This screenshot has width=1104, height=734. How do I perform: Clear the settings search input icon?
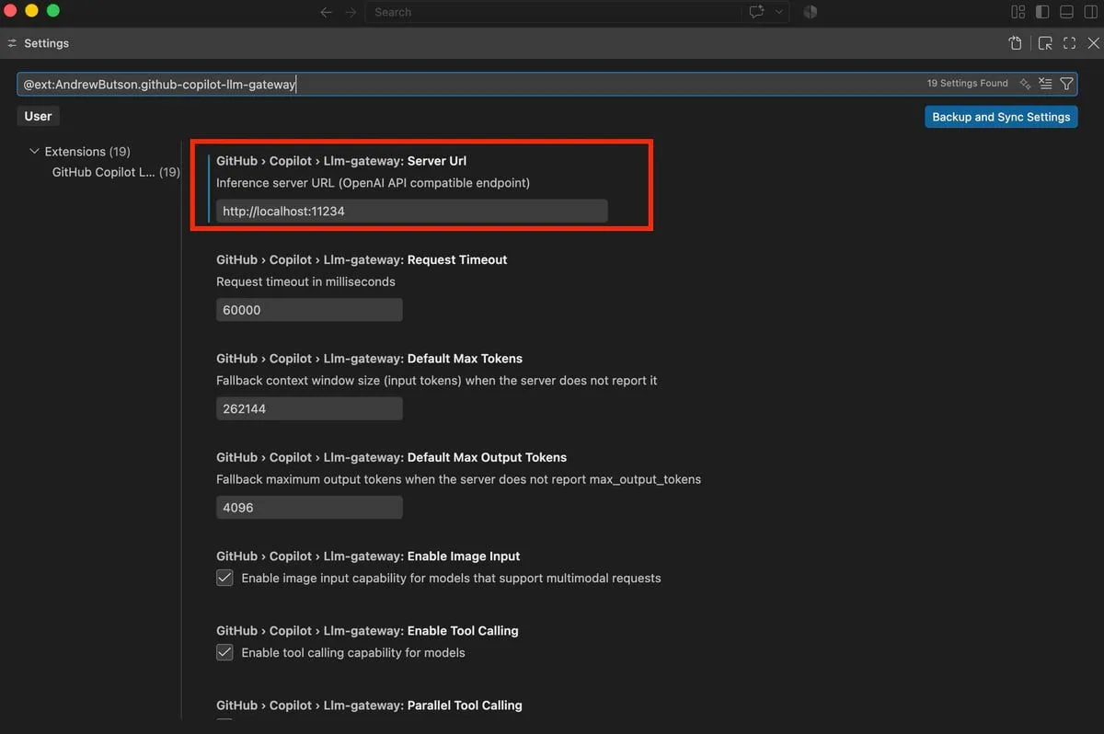1045,84
